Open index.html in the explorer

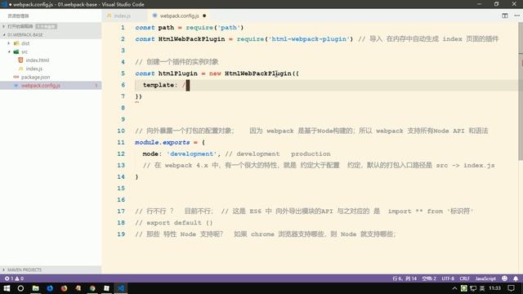point(38,60)
